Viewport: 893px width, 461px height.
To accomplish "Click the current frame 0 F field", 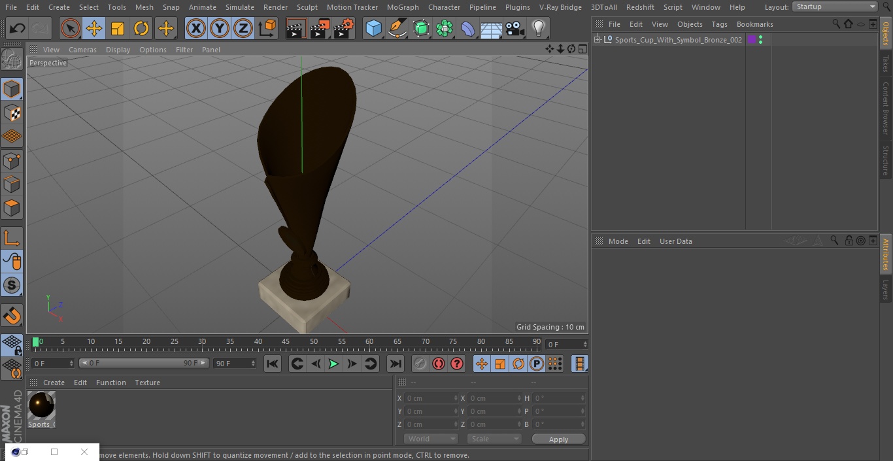I will pyautogui.click(x=567, y=344).
